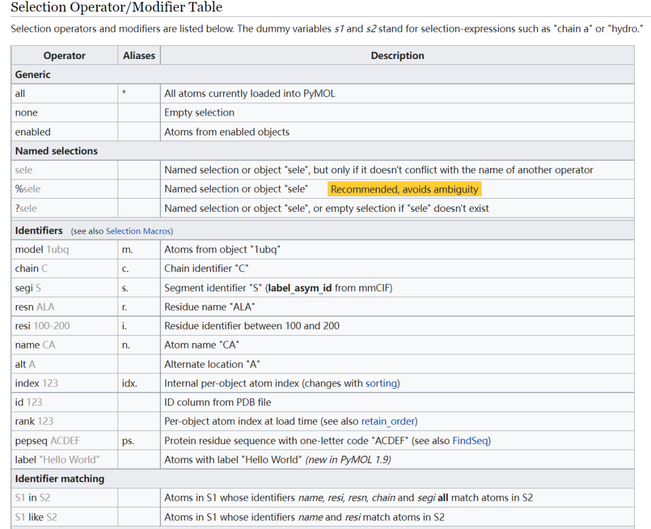Click the yellow "Recommended, avoids ambiguity" highlight
This screenshot has height=529, width=651.
[x=404, y=190]
